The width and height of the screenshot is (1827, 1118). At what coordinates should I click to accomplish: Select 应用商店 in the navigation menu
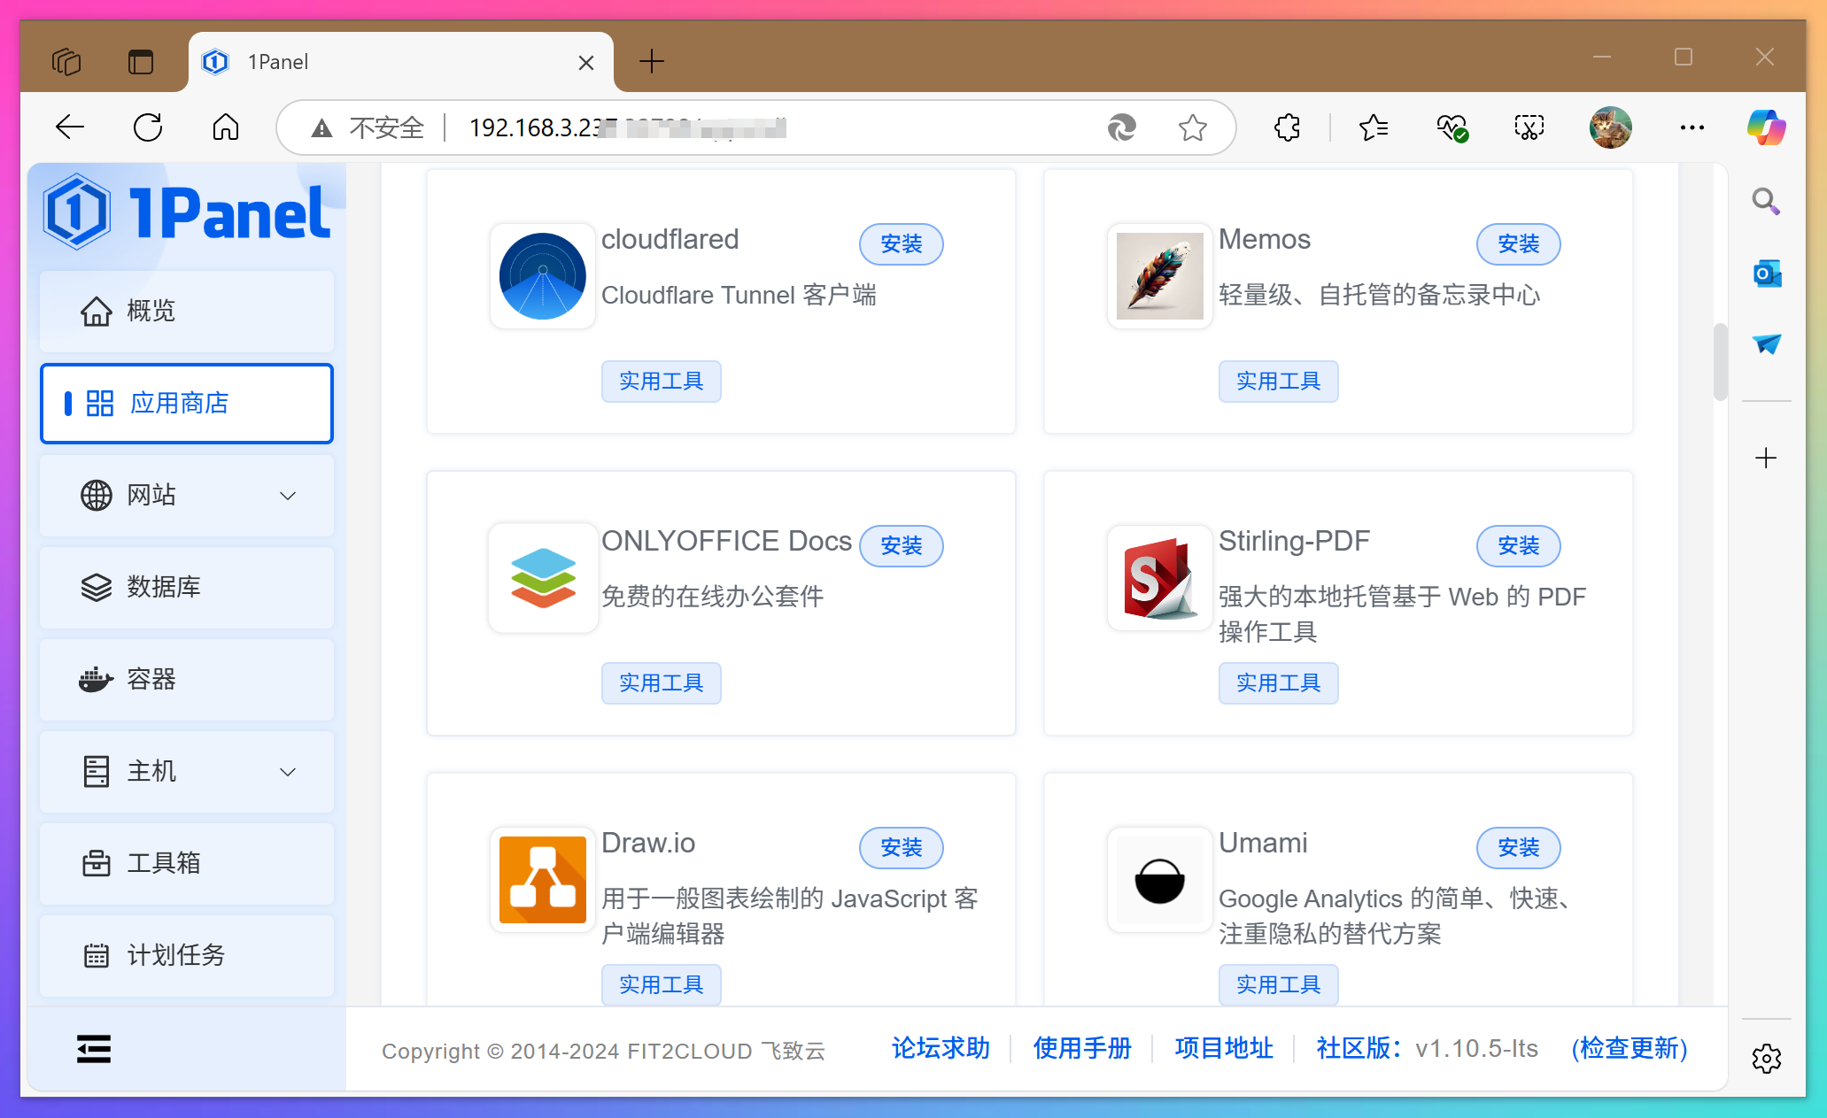(x=180, y=403)
